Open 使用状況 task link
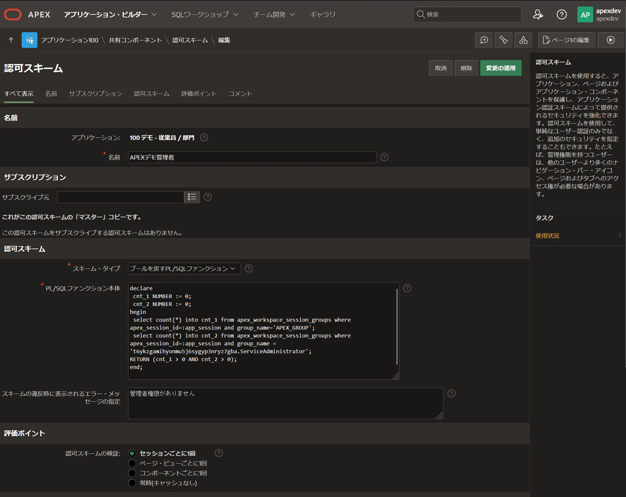This screenshot has height=497, width=626. point(547,236)
